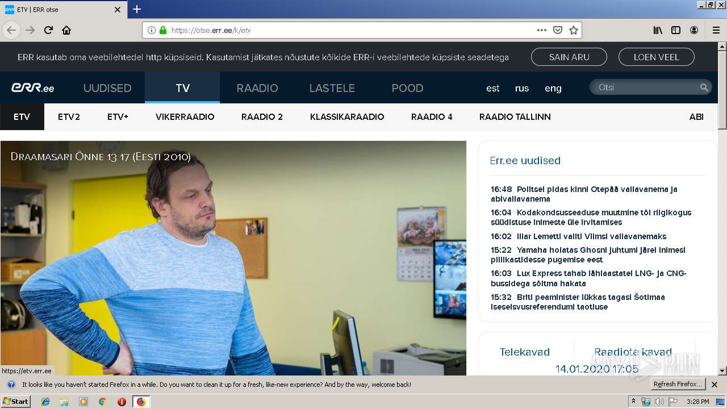Image resolution: width=727 pixels, height=409 pixels.
Task: View the green padlock connection details
Action: click(x=163, y=30)
